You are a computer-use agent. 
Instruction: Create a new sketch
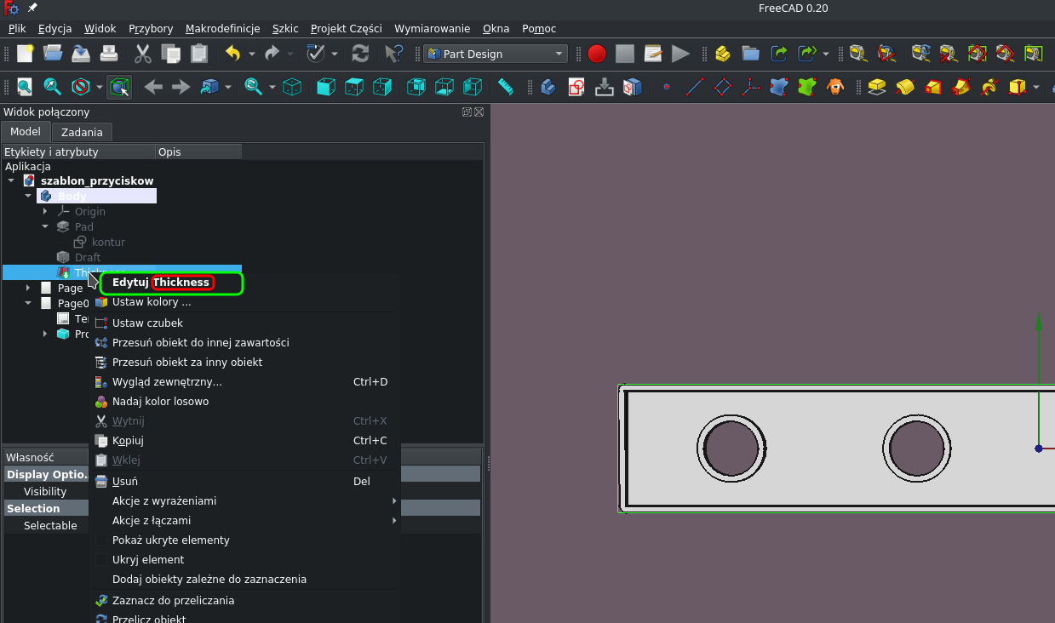click(x=576, y=86)
